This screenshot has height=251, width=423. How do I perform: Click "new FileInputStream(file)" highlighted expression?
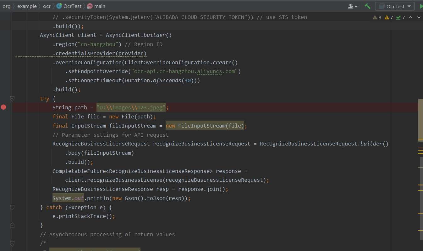tap(205, 126)
